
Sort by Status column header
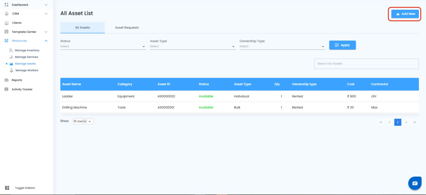point(204,84)
